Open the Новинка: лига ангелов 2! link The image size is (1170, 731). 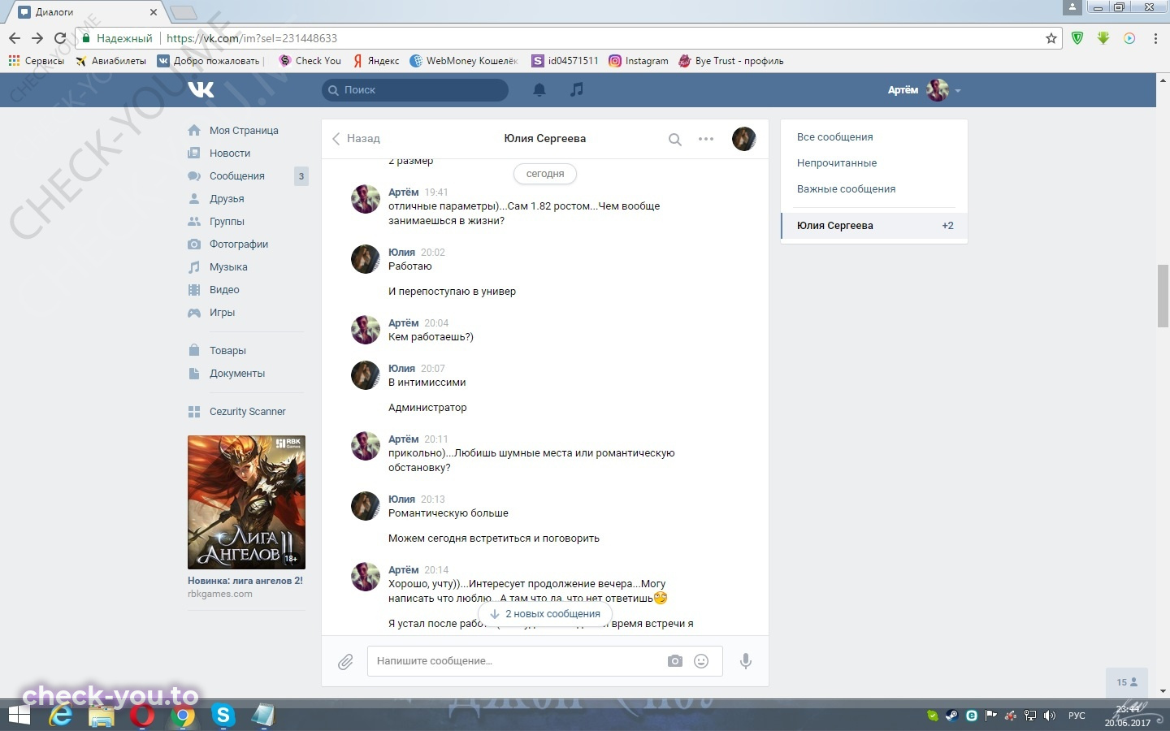coord(245,581)
